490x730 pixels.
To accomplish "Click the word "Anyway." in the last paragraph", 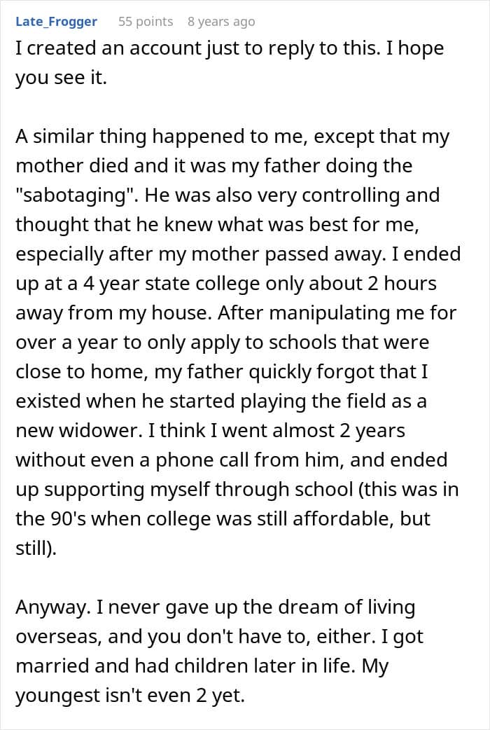I will (48, 607).
